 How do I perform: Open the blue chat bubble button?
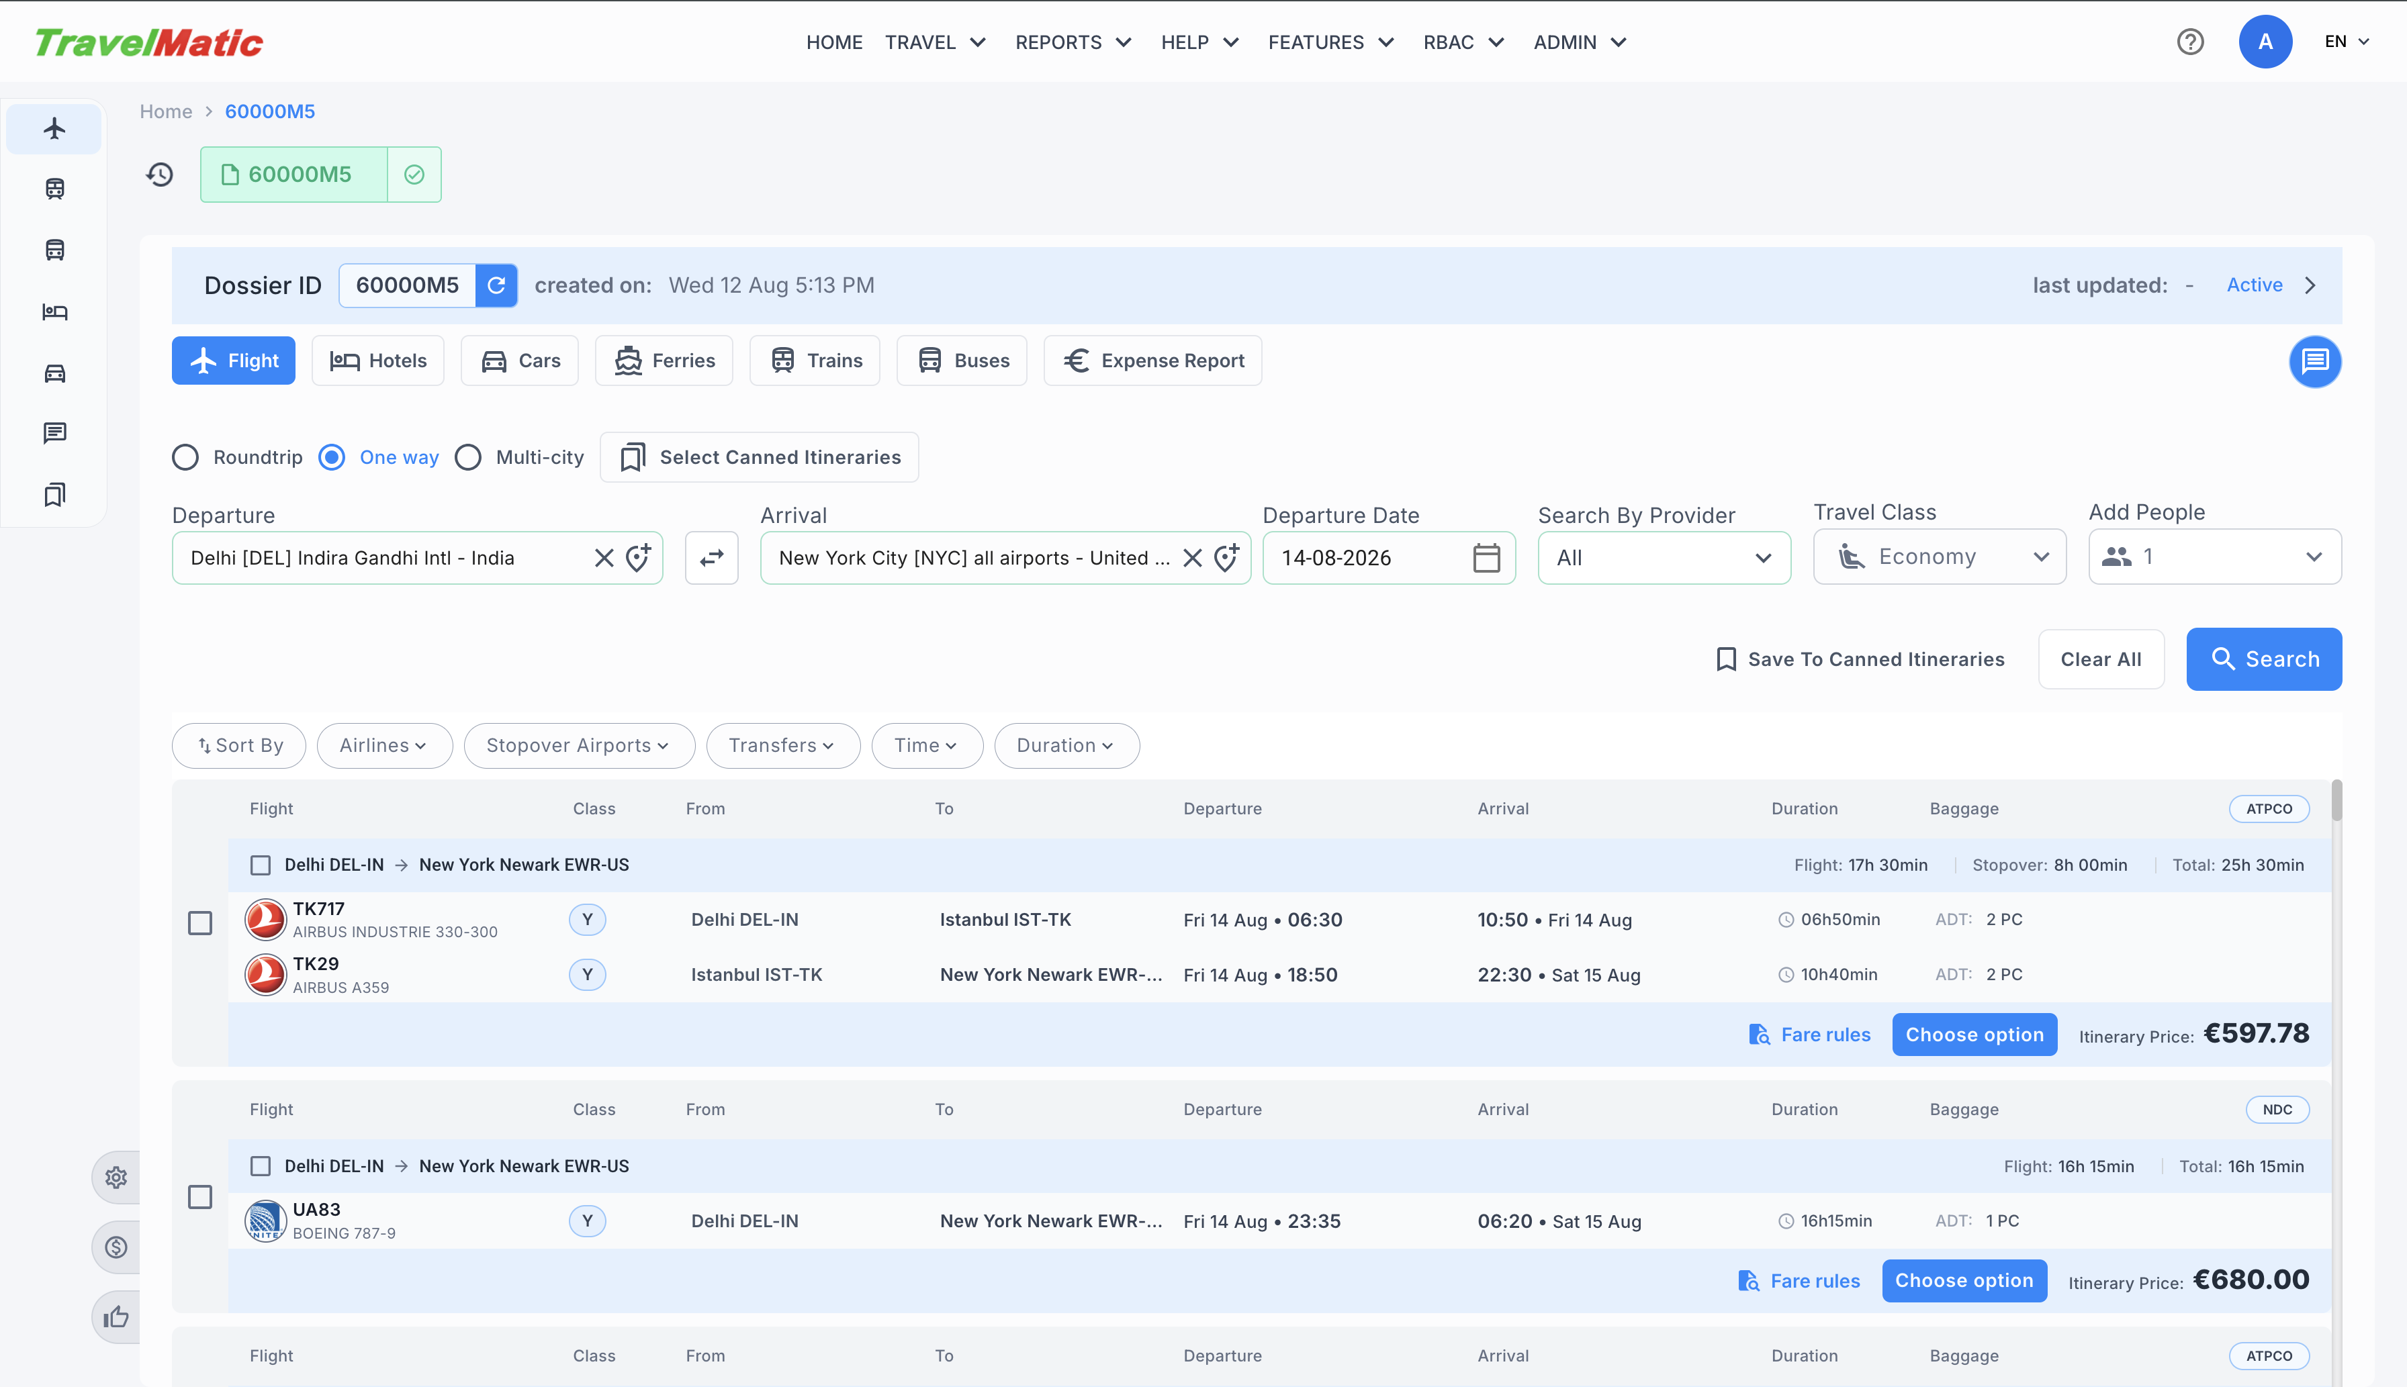[2314, 361]
